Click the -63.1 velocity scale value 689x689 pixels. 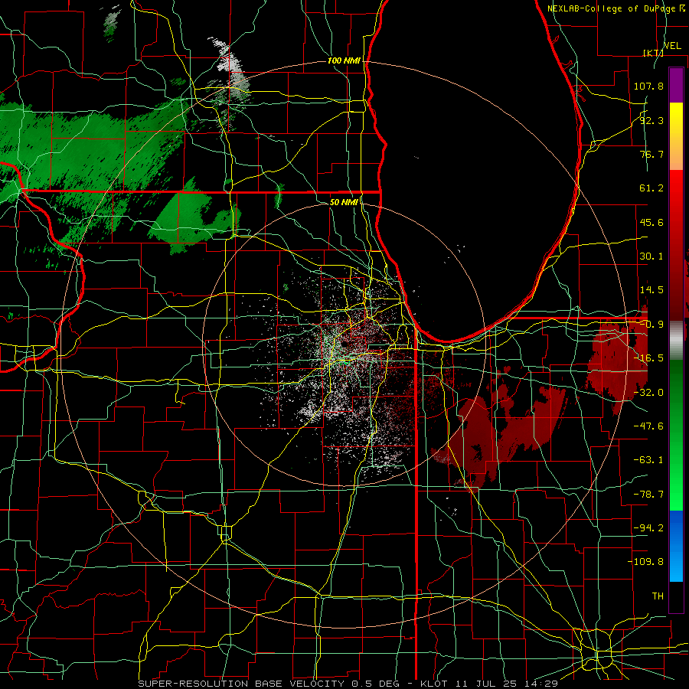click(x=648, y=460)
